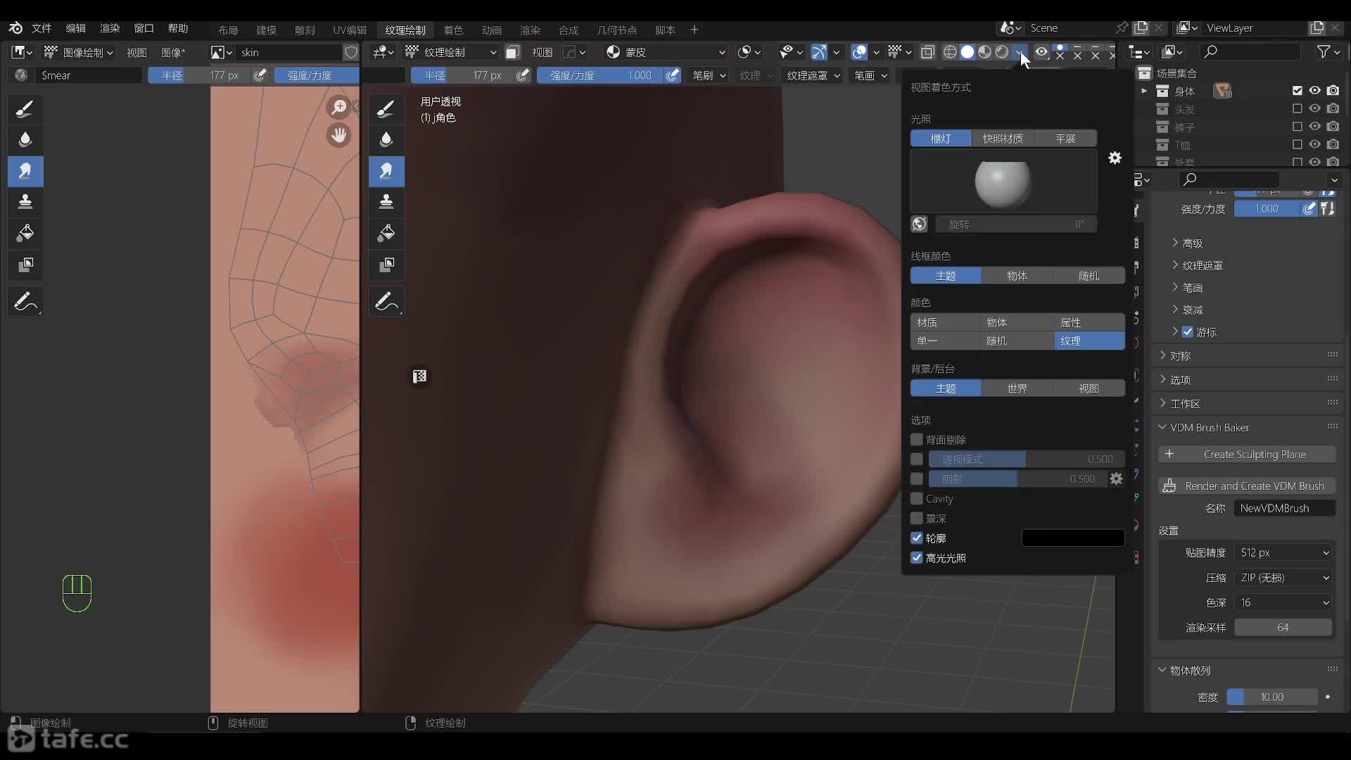Open studio light settings gear icon
Image resolution: width=1351 pixels, height=760 pixels.
pos(1115,158)
